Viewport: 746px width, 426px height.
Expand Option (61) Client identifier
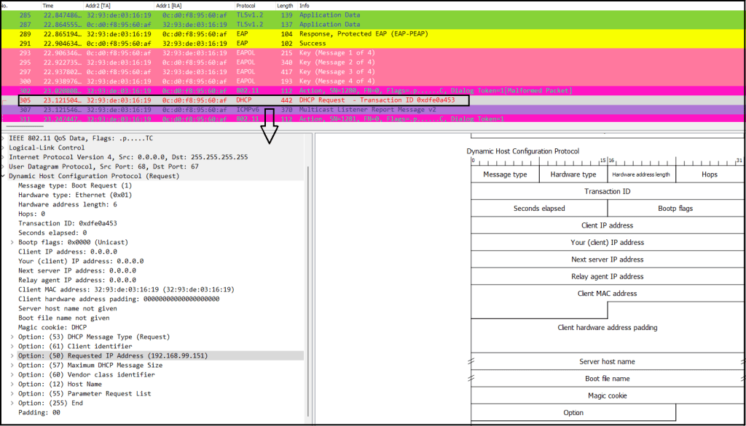[12, 346]
